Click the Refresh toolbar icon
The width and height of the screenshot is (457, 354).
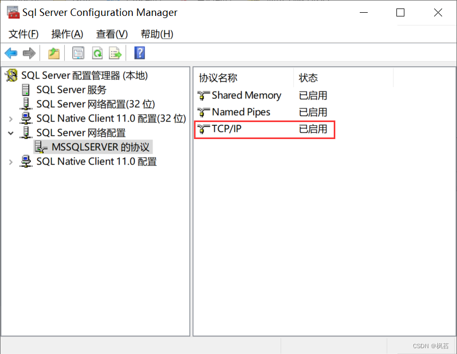coord(97,53)
